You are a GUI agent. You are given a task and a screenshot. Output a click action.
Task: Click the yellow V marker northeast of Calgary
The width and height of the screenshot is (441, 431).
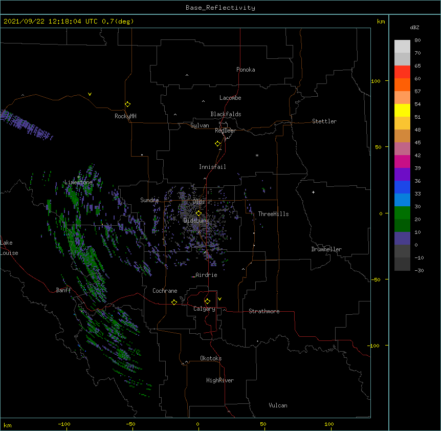coord(219,299)
